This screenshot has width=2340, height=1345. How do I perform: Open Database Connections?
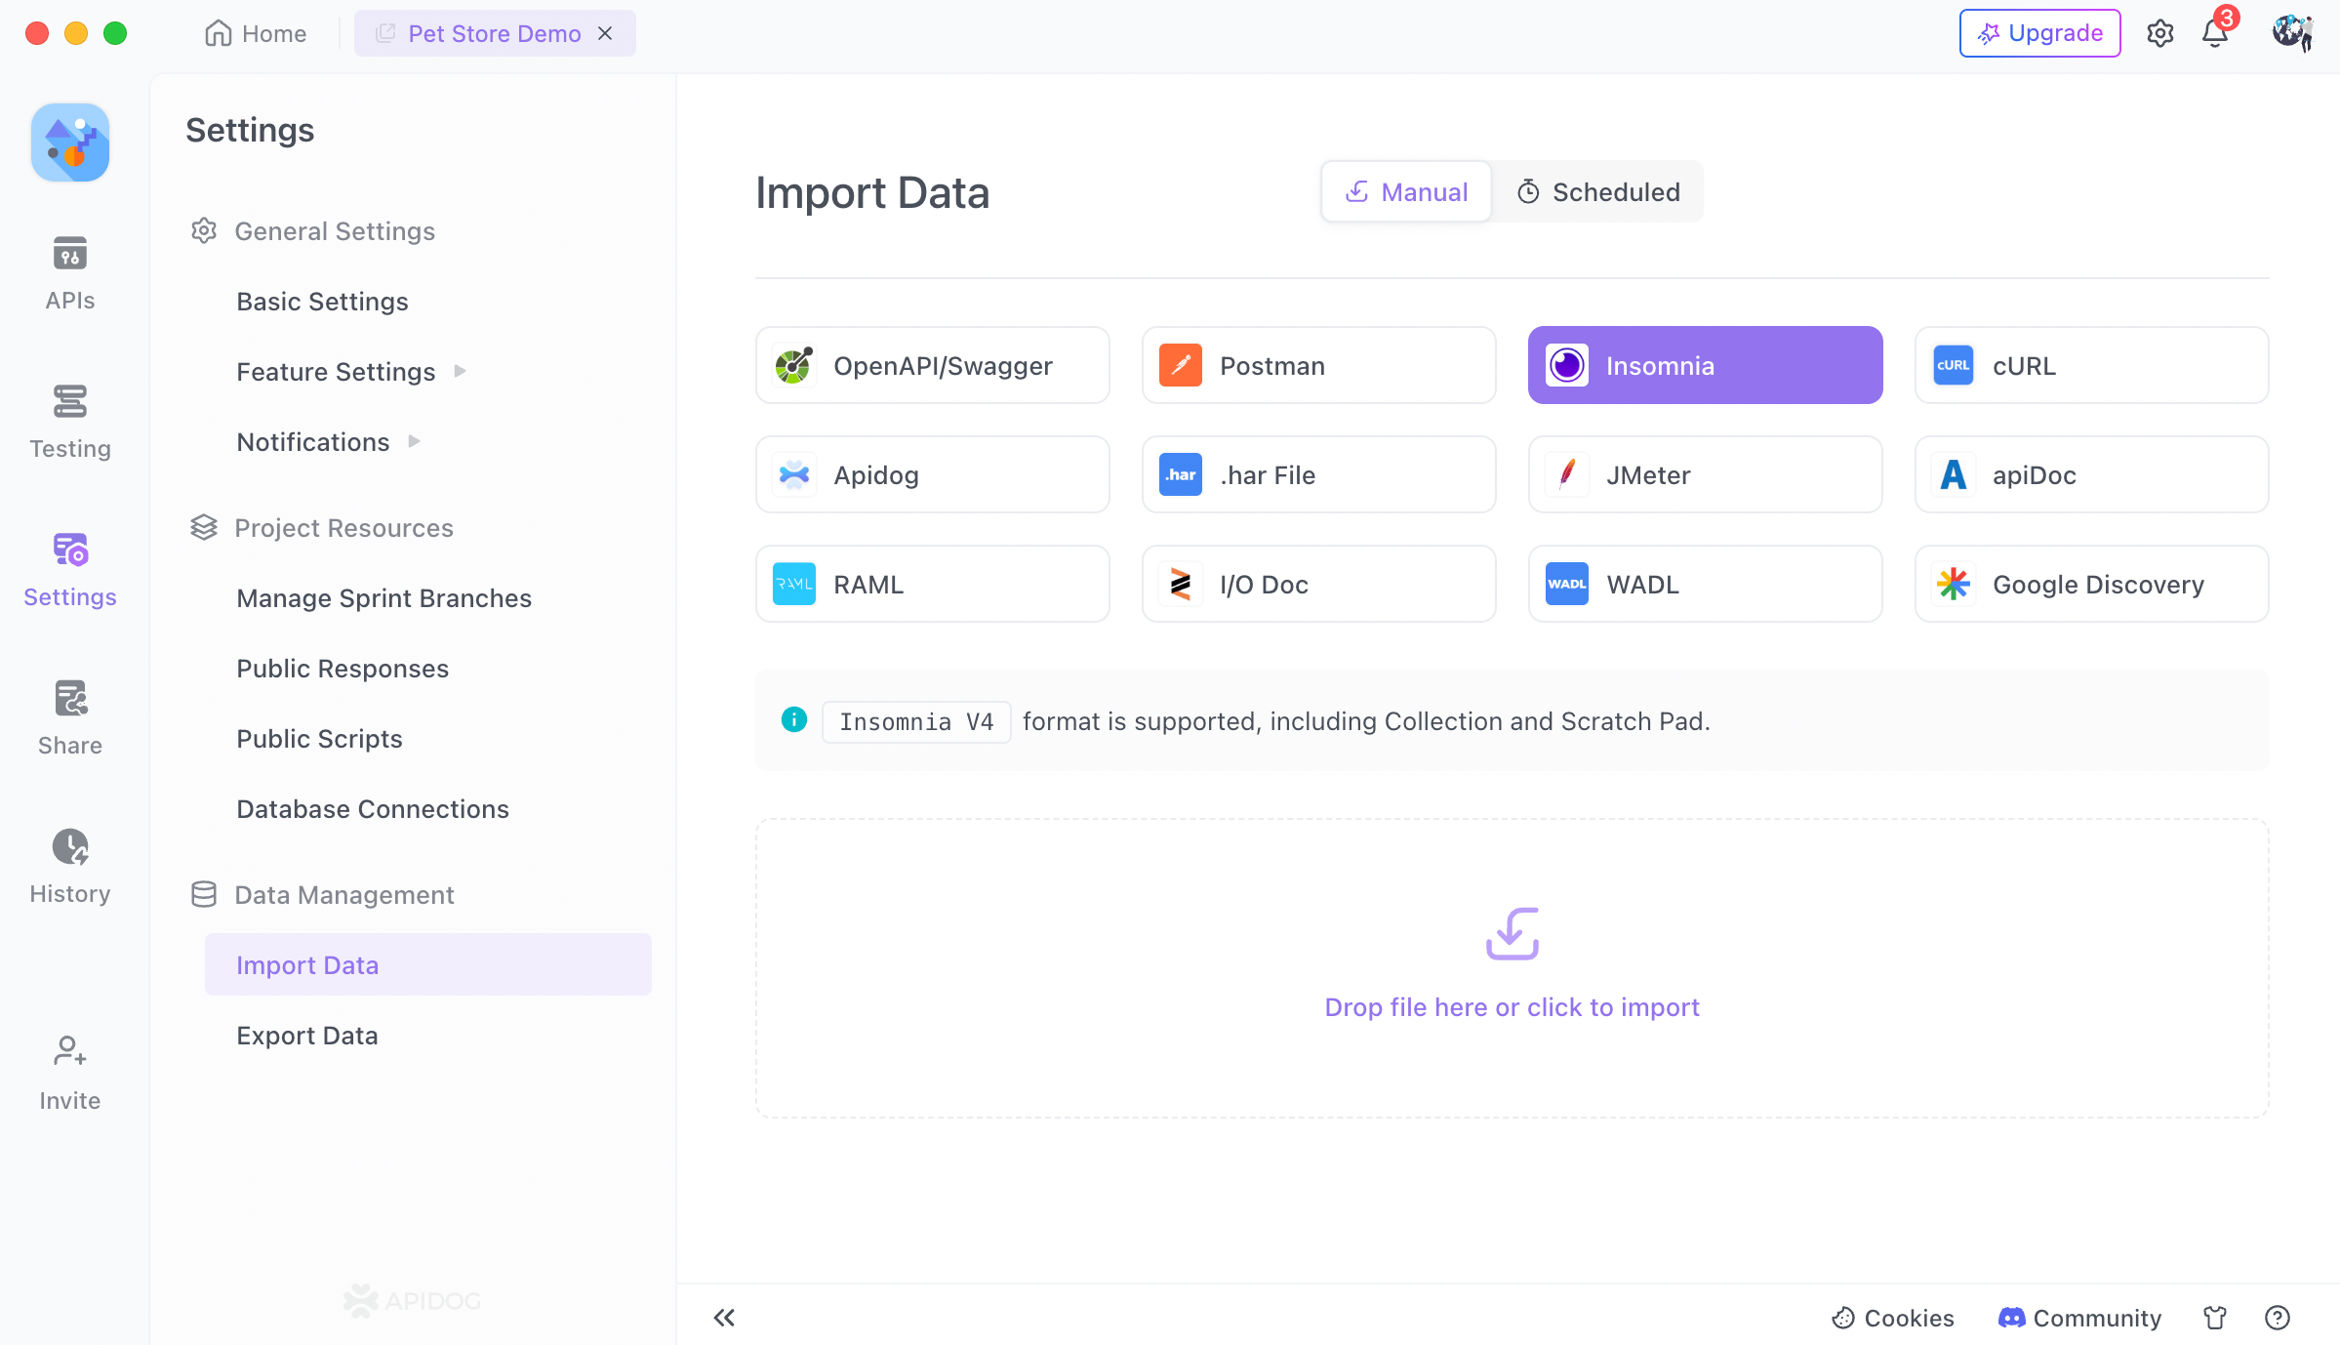(x=373, y=808)
